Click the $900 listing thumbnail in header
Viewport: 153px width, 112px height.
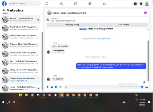click(48, 20)
